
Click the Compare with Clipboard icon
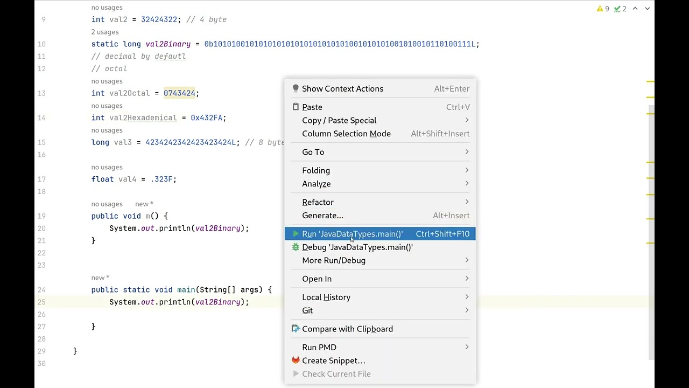(296, 329)
